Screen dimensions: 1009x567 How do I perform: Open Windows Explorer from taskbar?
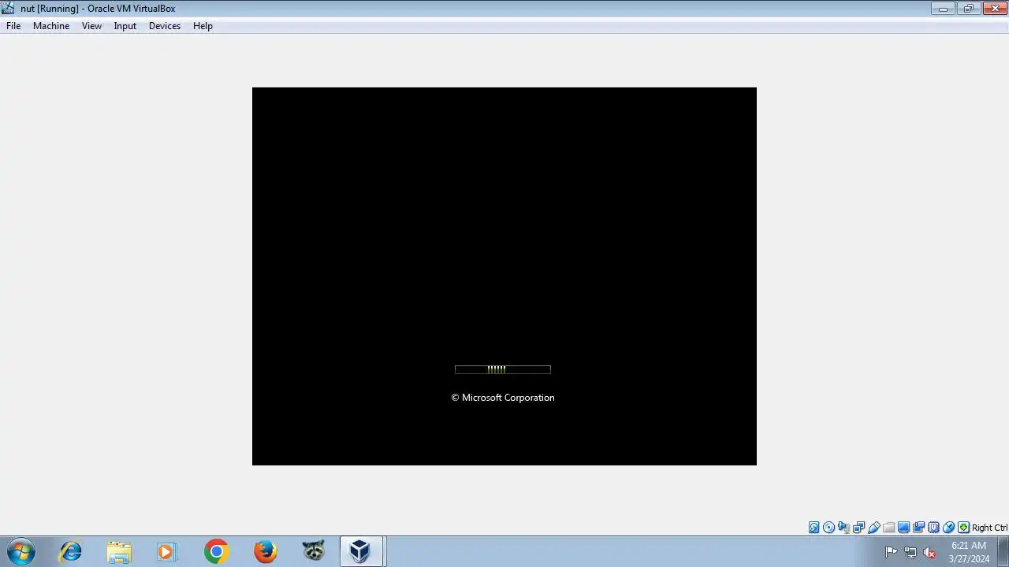tap(119, 551)
